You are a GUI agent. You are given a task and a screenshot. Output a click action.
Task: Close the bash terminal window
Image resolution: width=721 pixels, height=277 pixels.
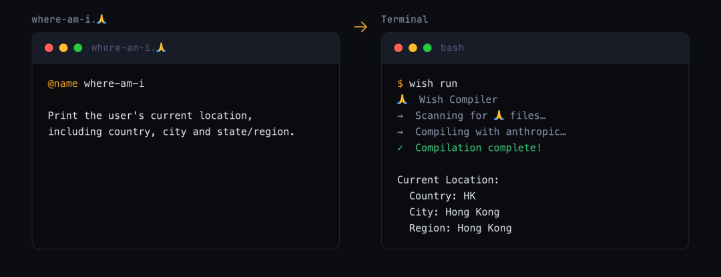pos(398,48)
